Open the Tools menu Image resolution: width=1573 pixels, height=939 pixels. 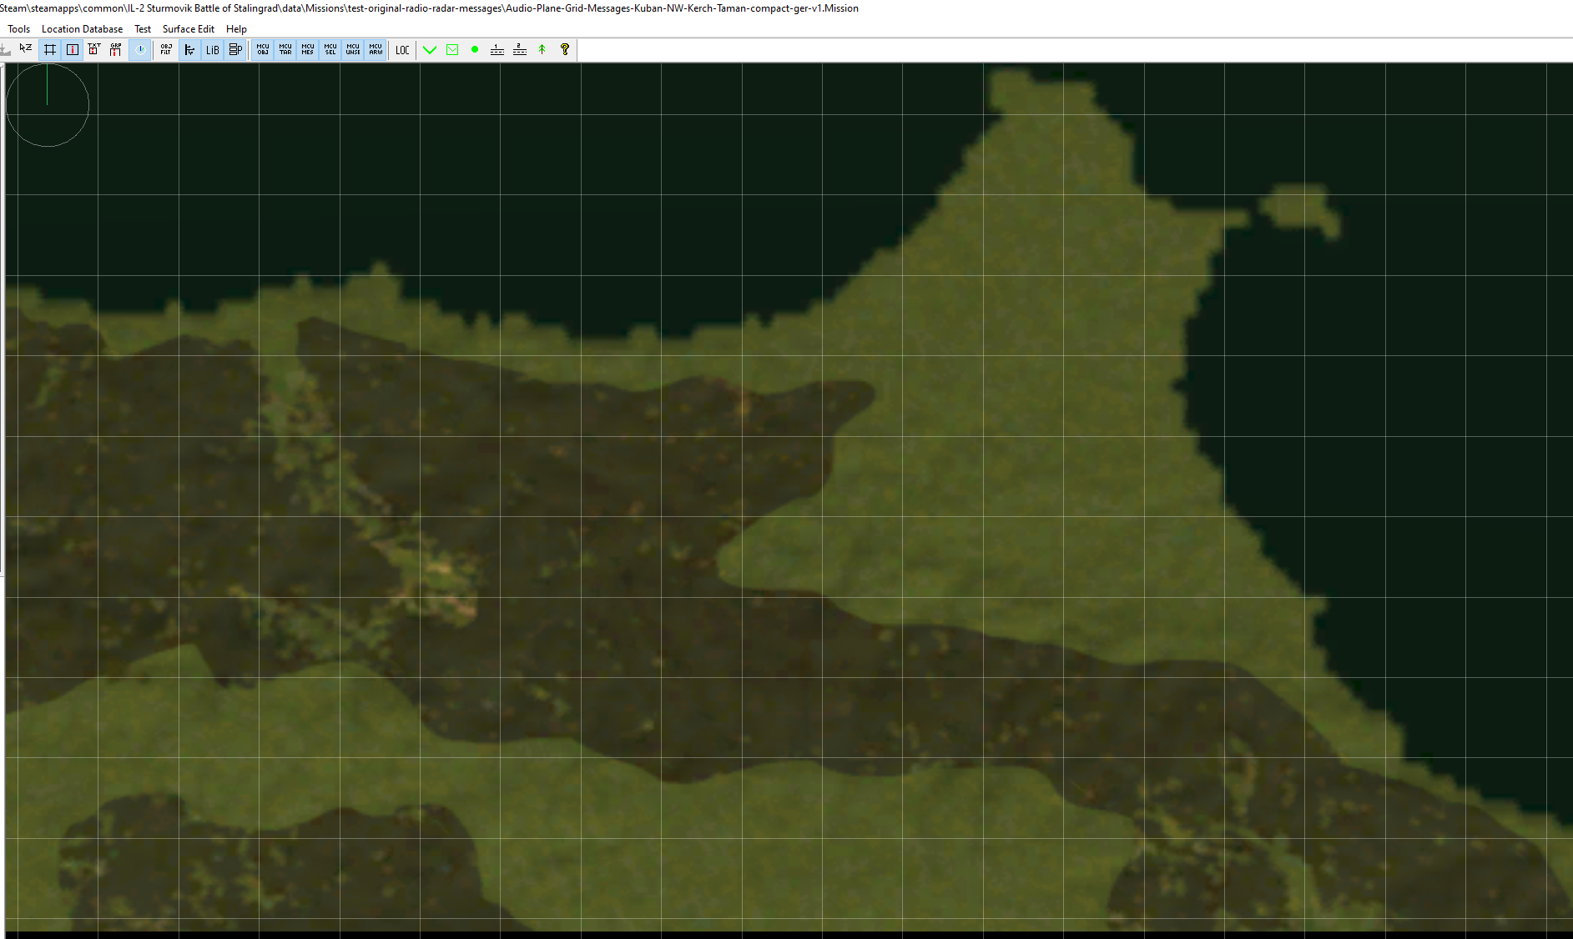click(19, 29)
